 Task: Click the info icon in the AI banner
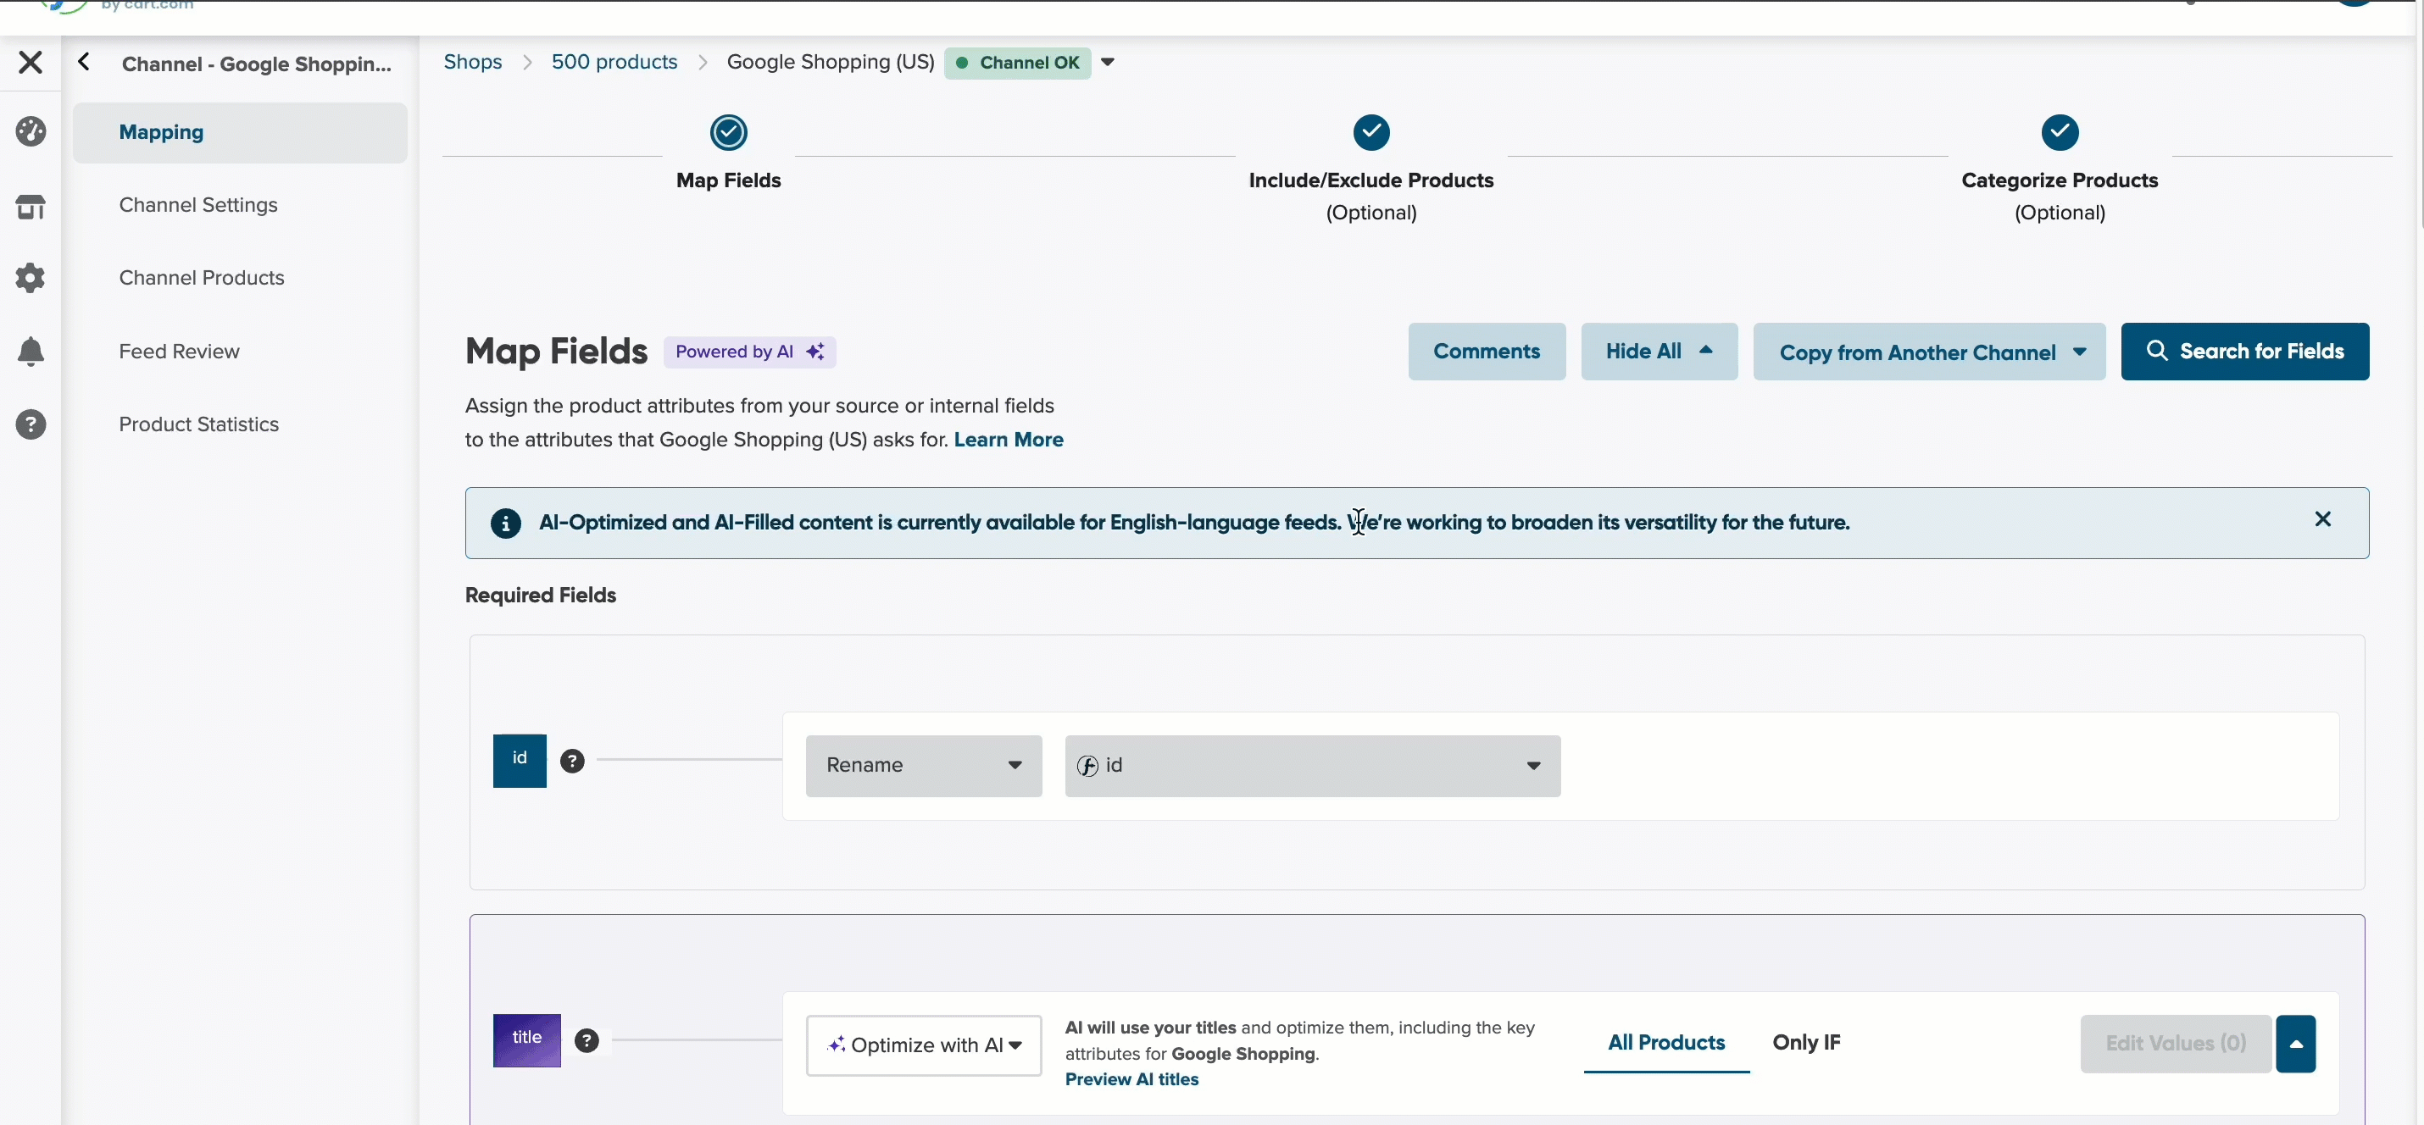[x=505, y=523]
